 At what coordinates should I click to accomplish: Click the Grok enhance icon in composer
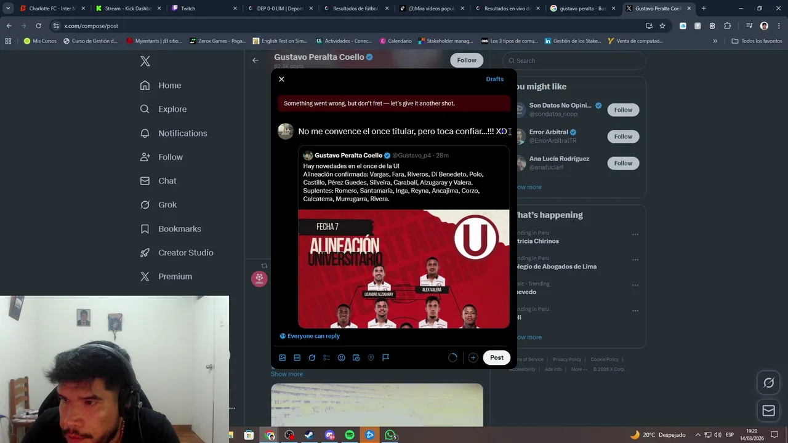(x=312, y=357)
